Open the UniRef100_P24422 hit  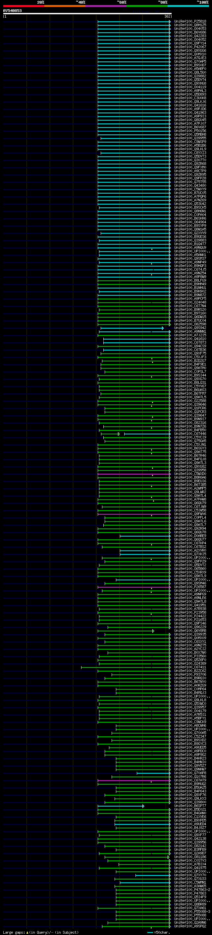pos(190,616)
